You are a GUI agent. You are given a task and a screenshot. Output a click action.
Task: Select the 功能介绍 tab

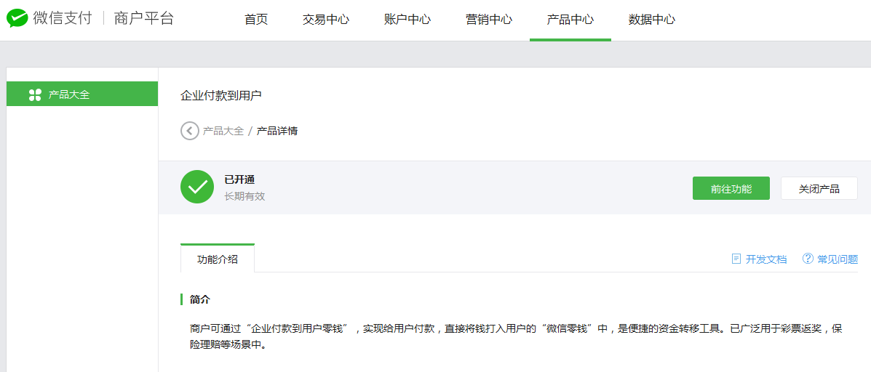tap(218, 259)
